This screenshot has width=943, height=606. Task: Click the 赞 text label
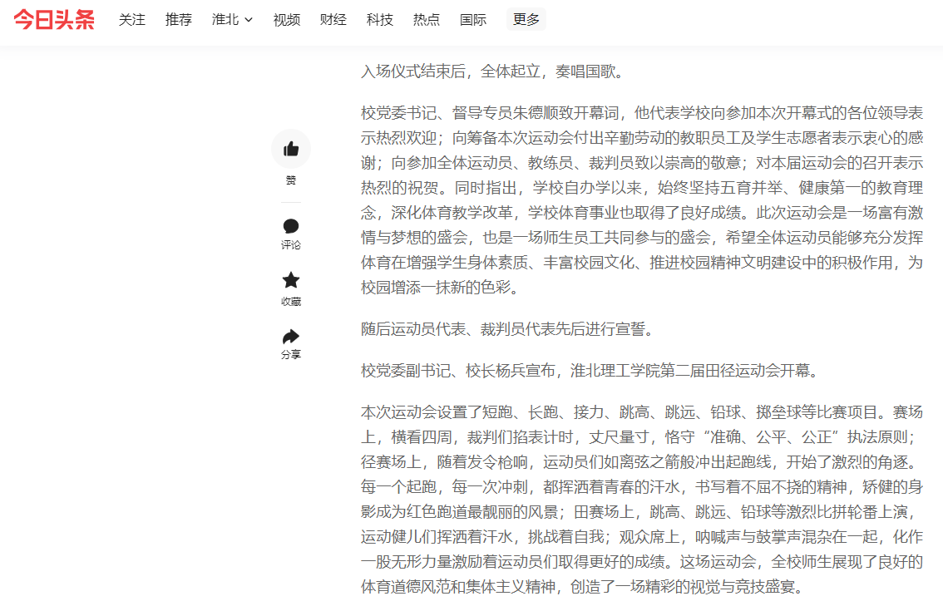point(291,180)
